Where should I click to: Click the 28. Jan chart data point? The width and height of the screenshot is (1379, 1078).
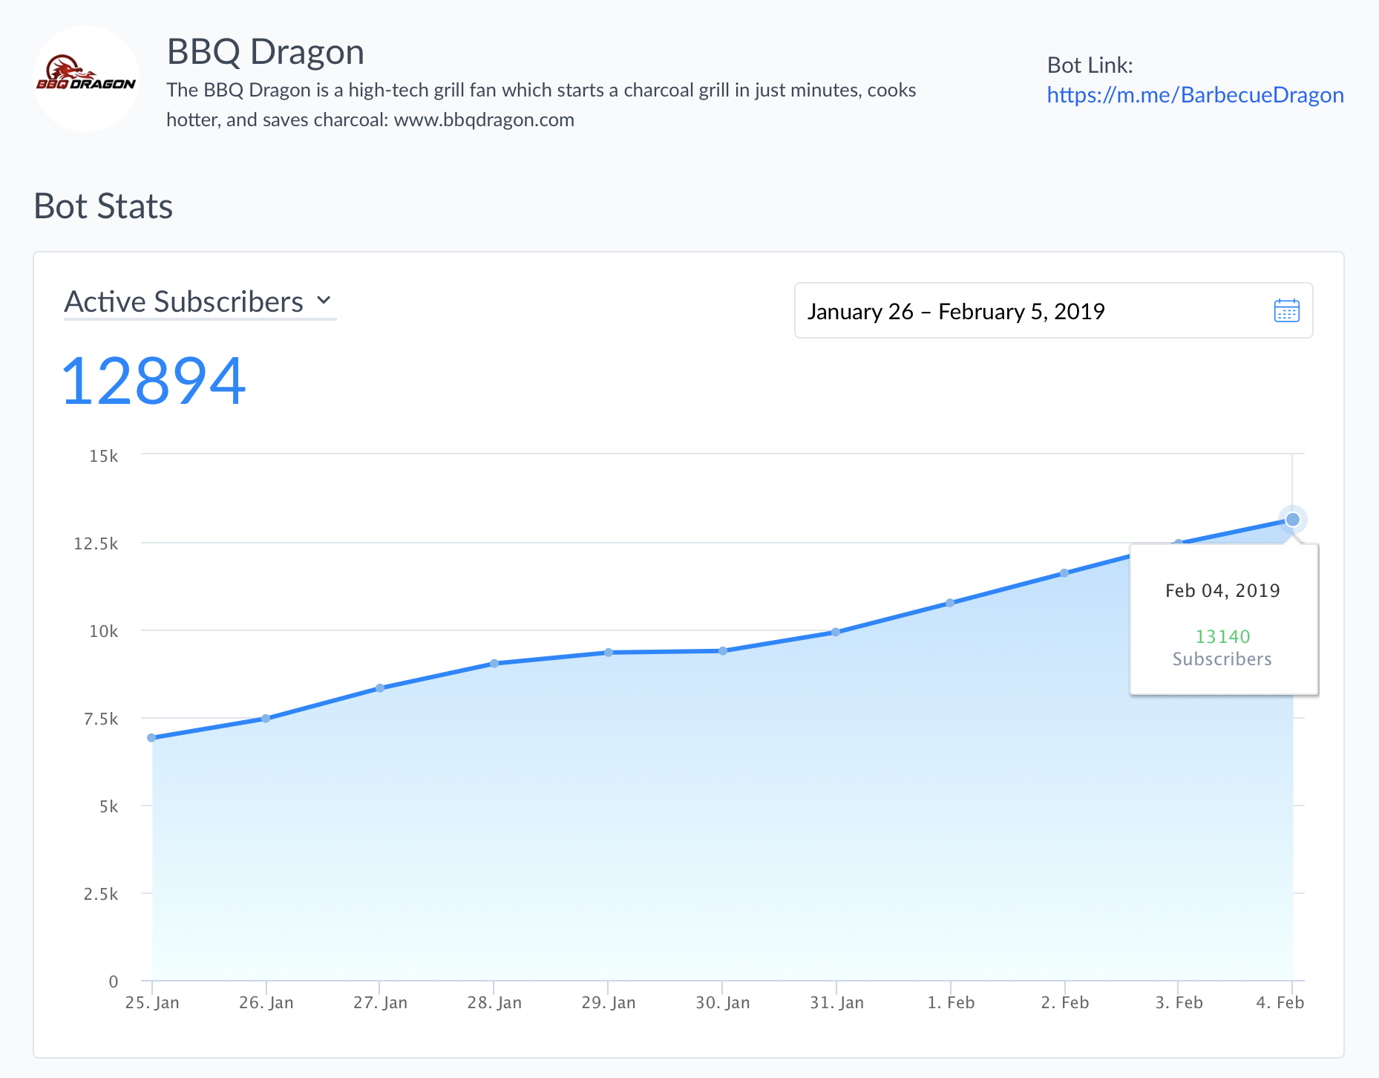pyautogui.click(x=494, y=663)
